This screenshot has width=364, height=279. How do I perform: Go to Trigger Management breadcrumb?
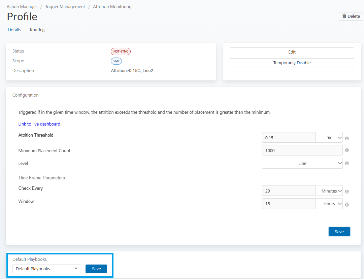65,7
